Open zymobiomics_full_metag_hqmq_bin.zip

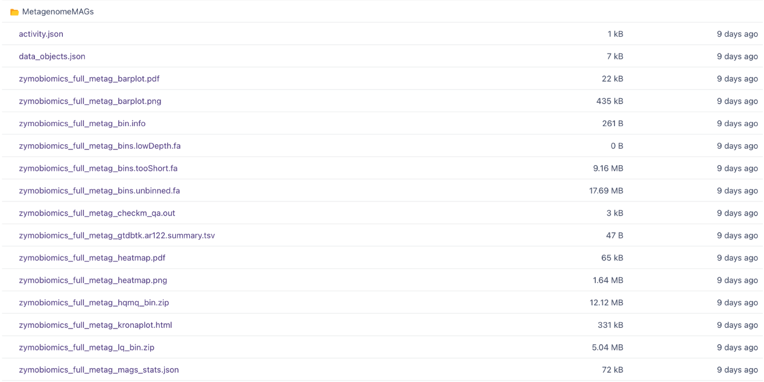point(94,303)
